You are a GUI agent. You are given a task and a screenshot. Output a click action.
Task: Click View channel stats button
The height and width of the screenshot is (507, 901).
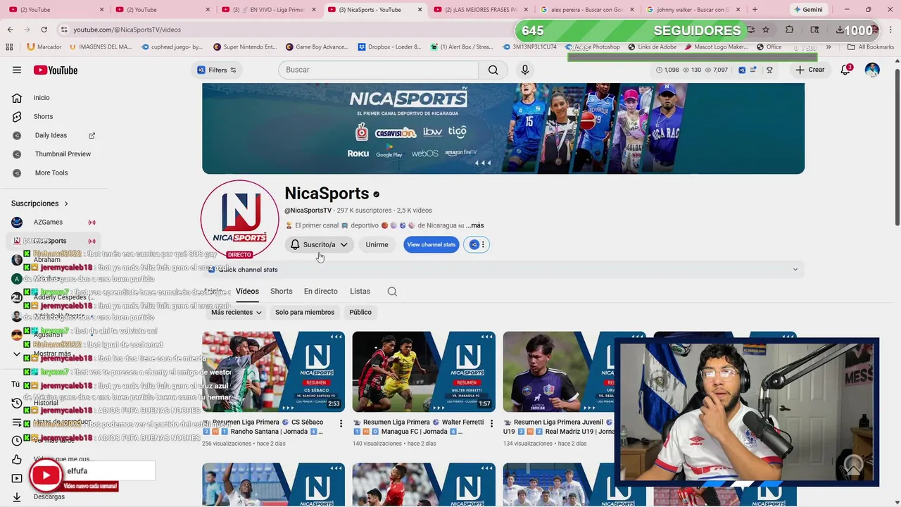pos(431,244)
